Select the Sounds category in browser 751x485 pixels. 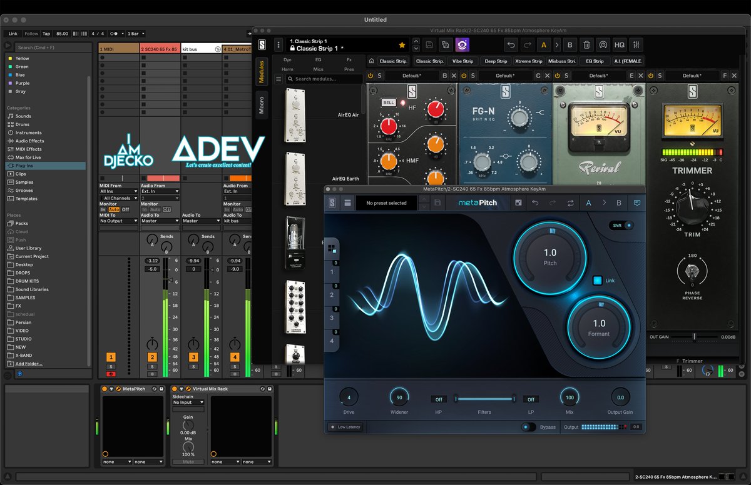point(23,116)
